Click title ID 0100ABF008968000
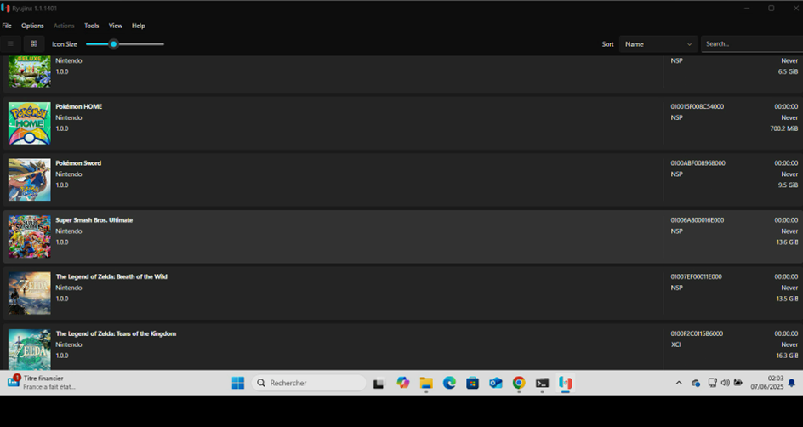803x427 pixels. [x=698, y=163]
